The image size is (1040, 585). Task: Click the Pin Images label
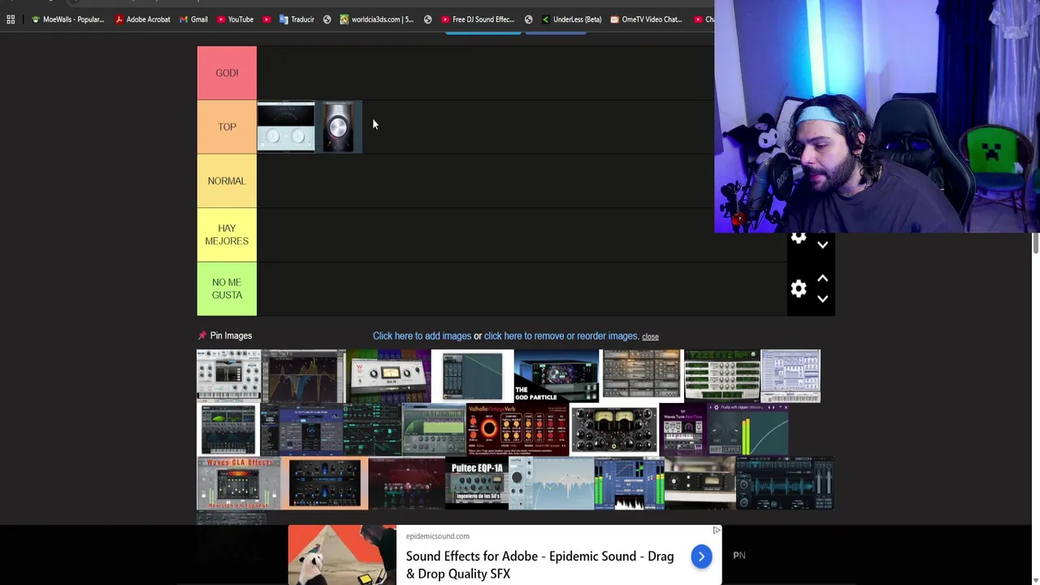(231, 336)
